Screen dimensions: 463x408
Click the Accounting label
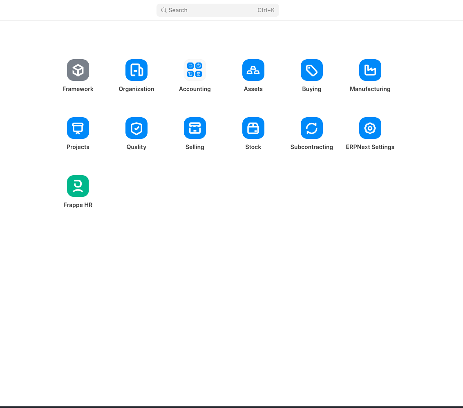pyautogui.click(x=195, y=89)
